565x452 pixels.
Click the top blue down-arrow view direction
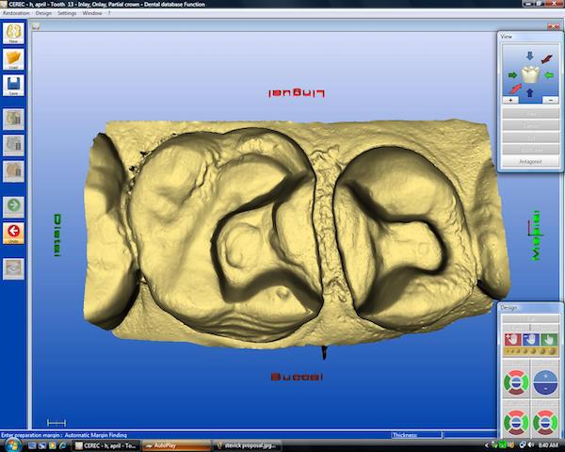(529, 56)
